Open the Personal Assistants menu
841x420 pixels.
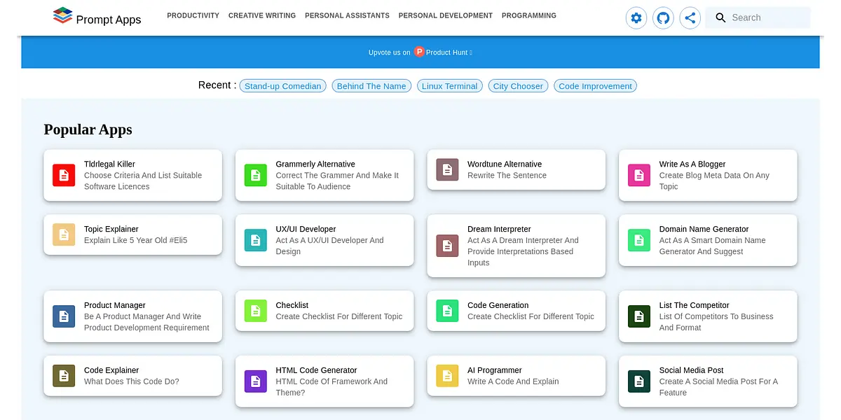tap(347, 15)
